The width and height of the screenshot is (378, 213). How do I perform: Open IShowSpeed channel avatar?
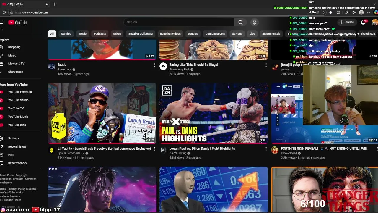pyautogui.click(x=275, y=150)
